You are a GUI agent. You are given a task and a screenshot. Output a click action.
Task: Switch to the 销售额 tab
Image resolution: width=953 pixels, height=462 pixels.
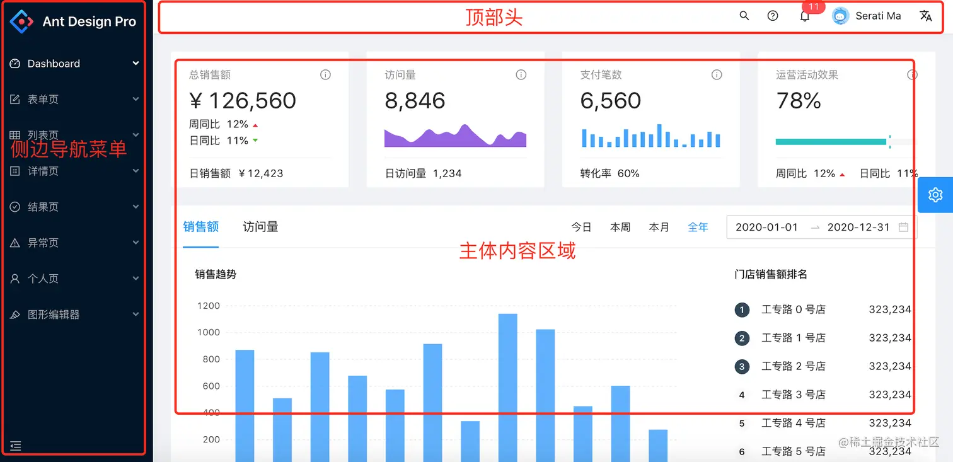click(201, 226)
